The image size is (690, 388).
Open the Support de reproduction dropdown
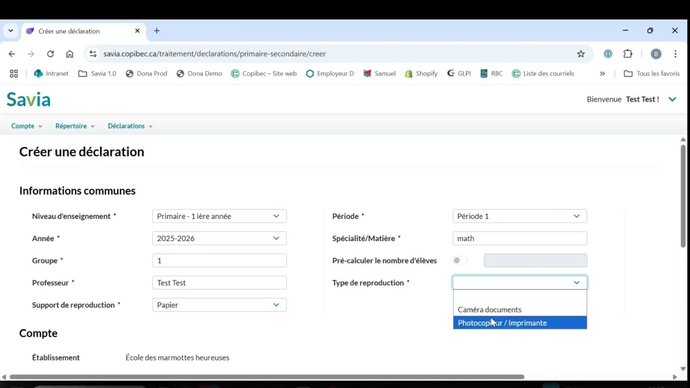pos(219,305)
